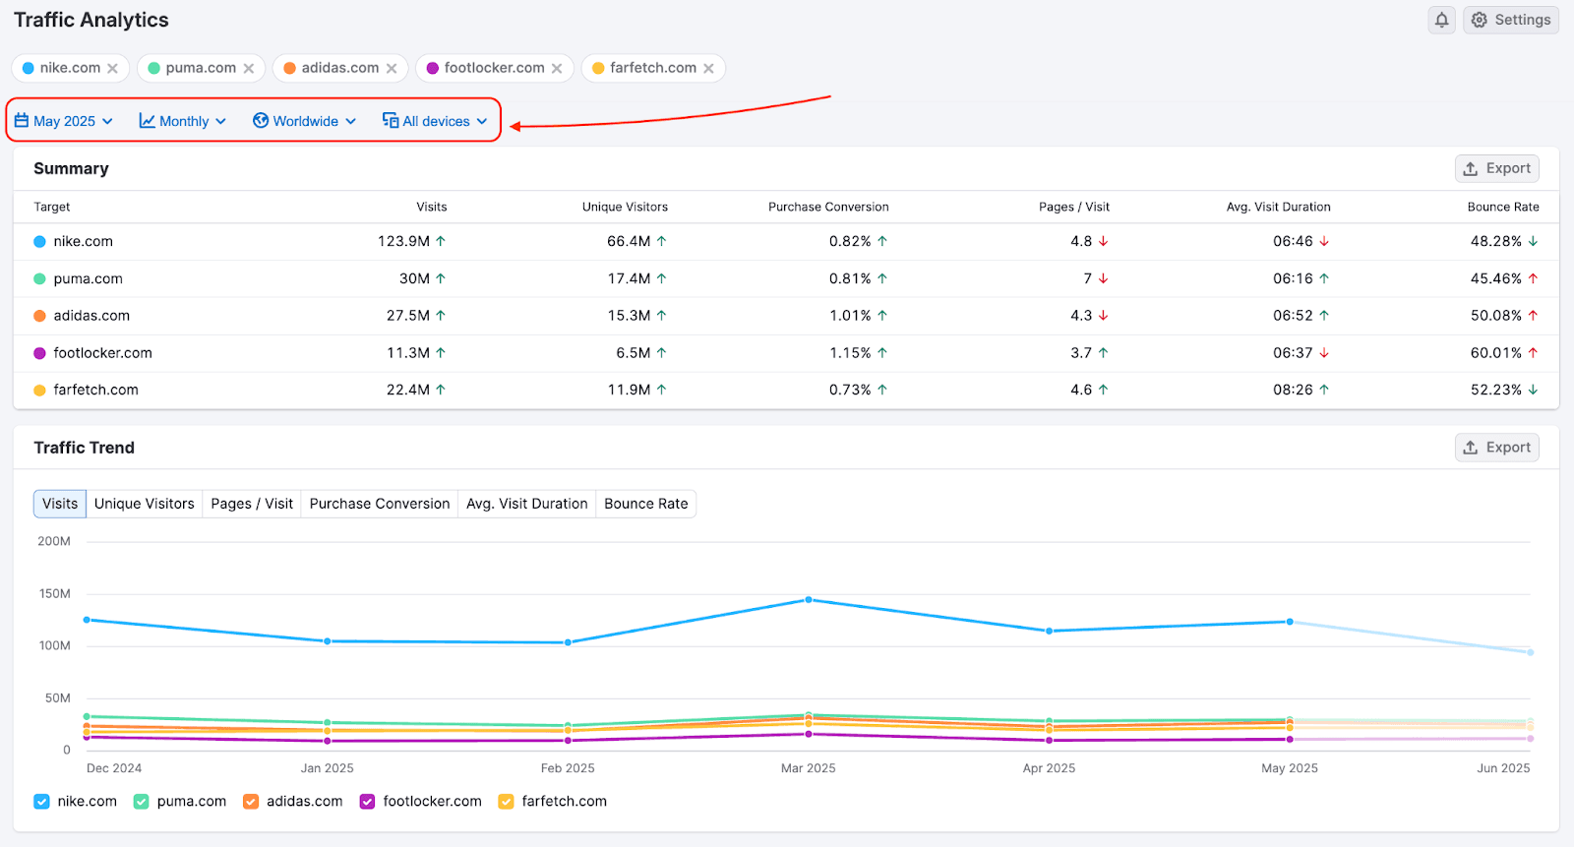This screenshot has height=847, width=1574.
Task: Remove farfetch.com chip with its X
Action: [x=708, y=68]
